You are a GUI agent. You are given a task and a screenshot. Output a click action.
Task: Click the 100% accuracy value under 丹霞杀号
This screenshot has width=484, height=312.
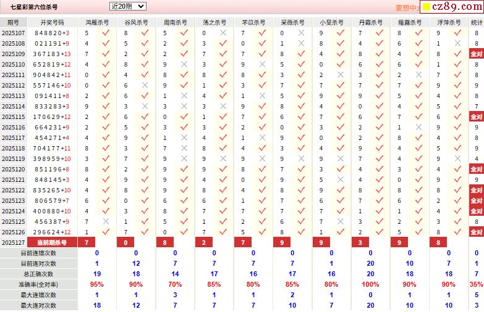click(370, 284)
